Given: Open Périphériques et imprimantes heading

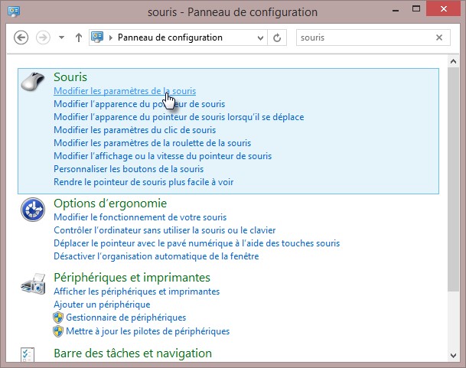Looking at the screenshot, I should 132,278.
